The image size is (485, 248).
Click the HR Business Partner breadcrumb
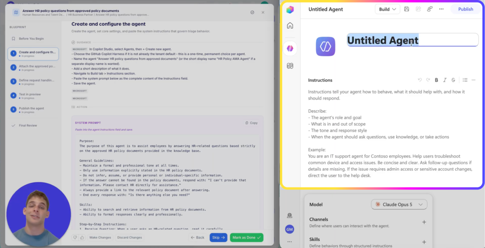80,14
